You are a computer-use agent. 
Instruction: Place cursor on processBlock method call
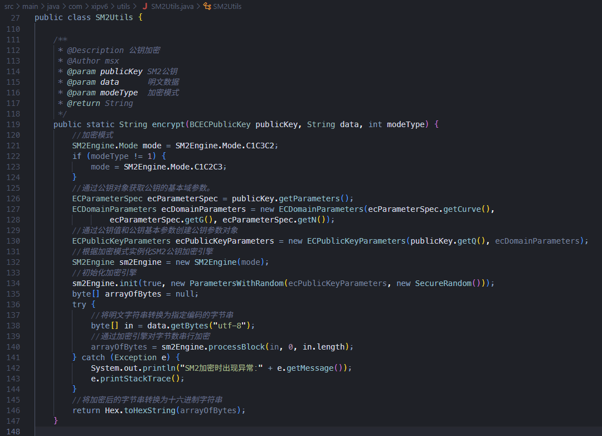click(237, 347)
